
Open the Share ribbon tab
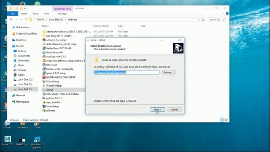(x=35, y=14)
